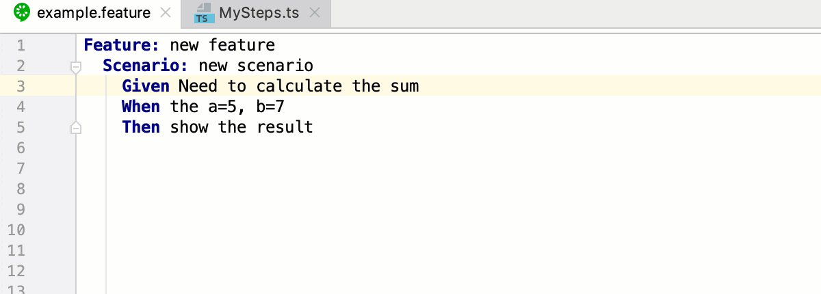Close the example.feature tab
Image resolution: width=821 pixels, height=294 pixels.
(166, 13)
